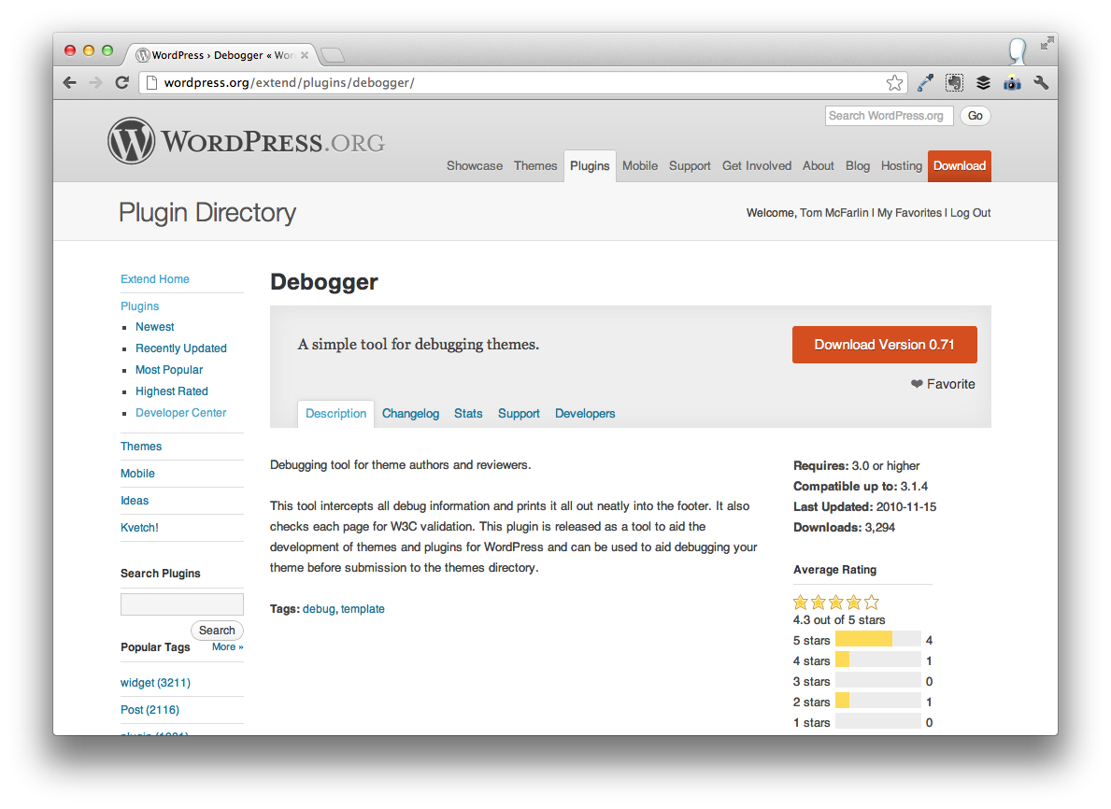
Task: Click the Search Plugins text field
Action: pyautogui.click(x=182, y=604)
